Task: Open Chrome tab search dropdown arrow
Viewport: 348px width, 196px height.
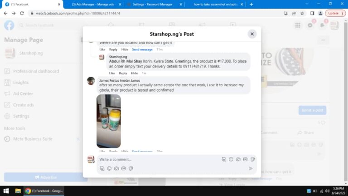Action: coord(307,4)
